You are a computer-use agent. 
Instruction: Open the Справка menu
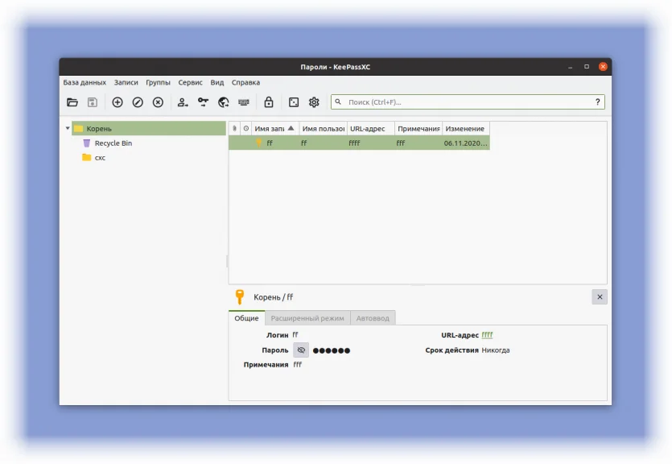[245, 82]
